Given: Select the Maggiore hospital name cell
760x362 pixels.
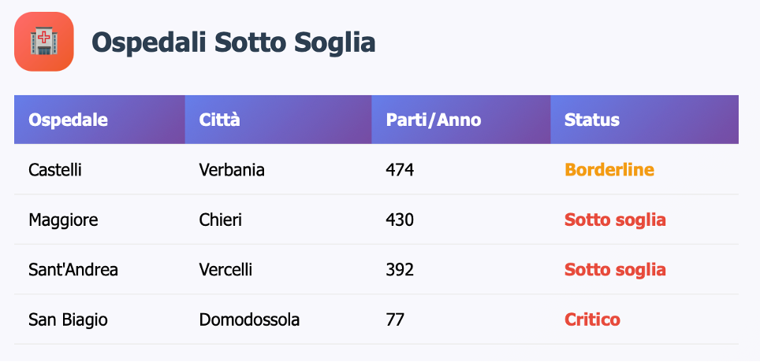Looking at the screenshot, I should pos(63,220).
